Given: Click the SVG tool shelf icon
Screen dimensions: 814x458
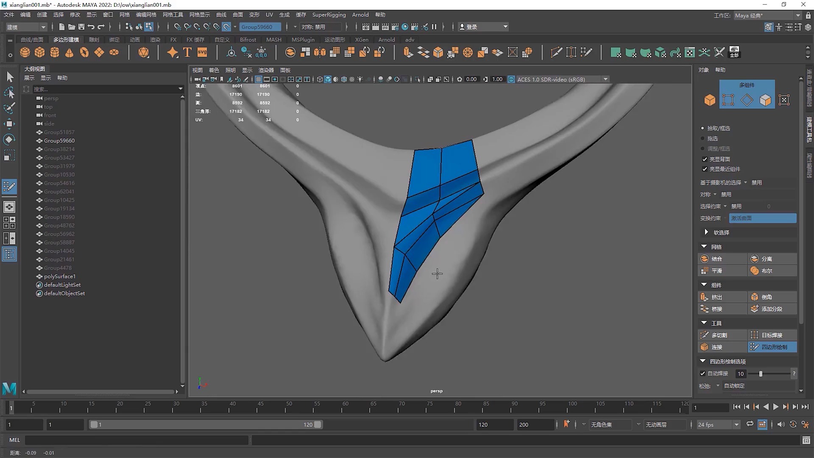Looking at the screenshot, I should (202, 53).
